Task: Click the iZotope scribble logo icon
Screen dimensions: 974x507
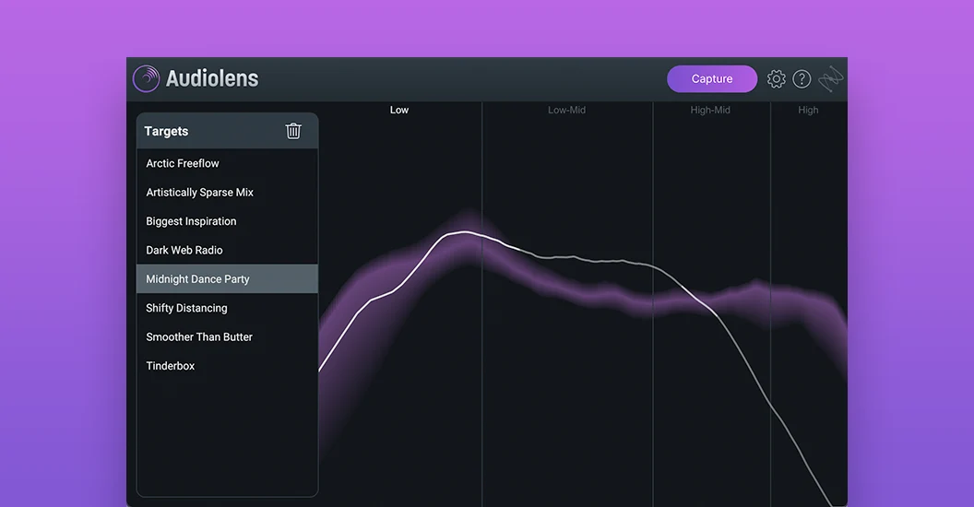Action: tap(830, 78)
